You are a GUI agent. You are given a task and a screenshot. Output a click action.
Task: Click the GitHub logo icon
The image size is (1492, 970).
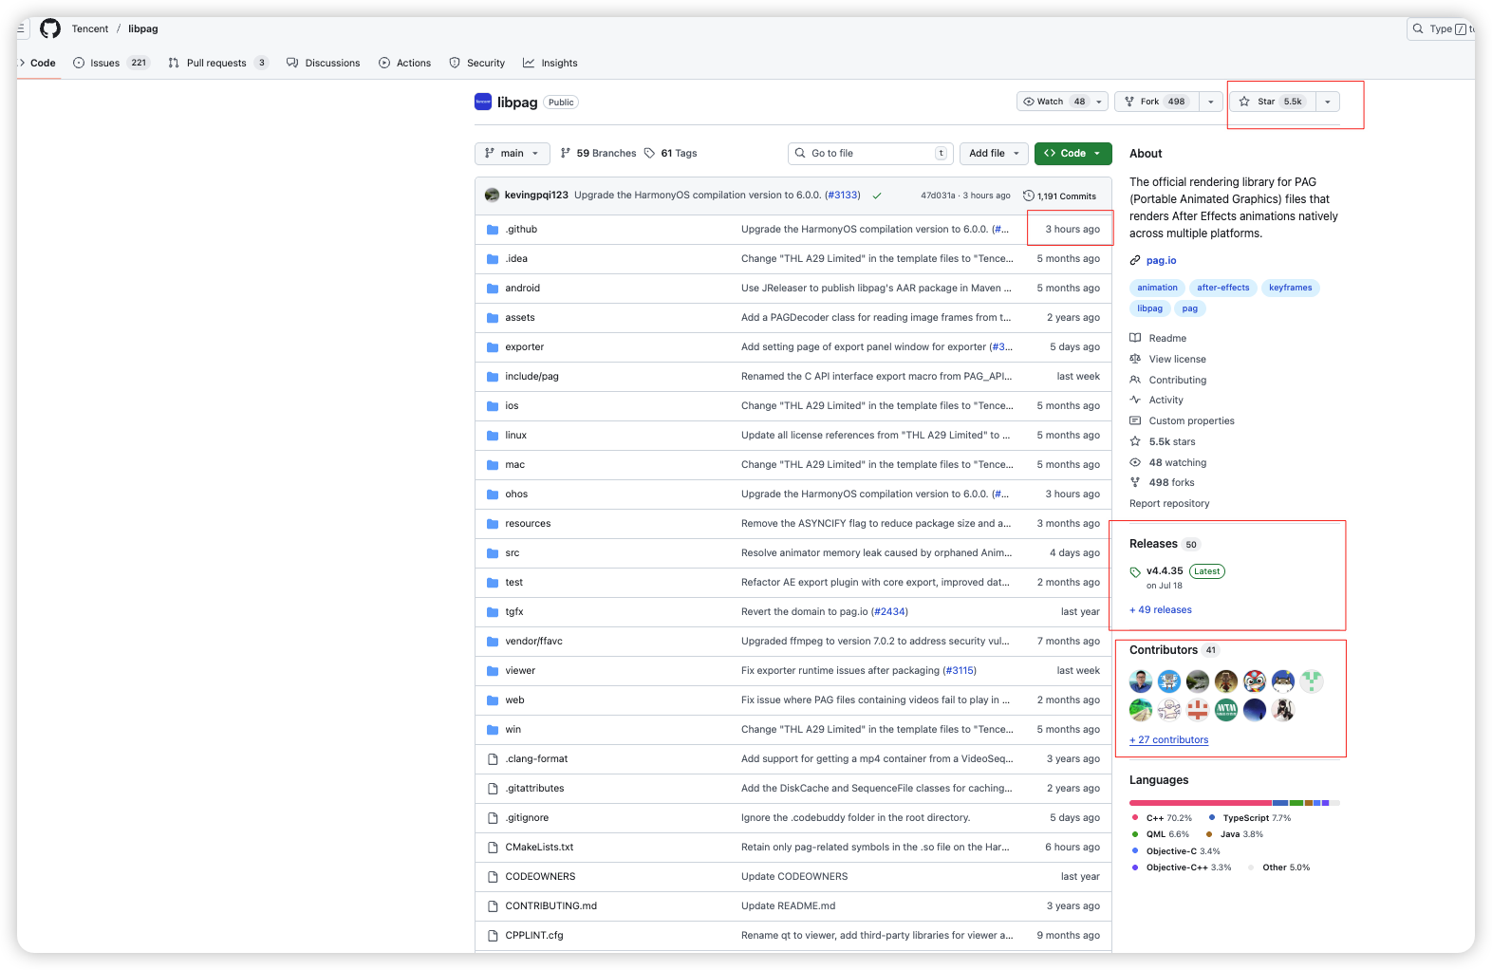(50, 28)
